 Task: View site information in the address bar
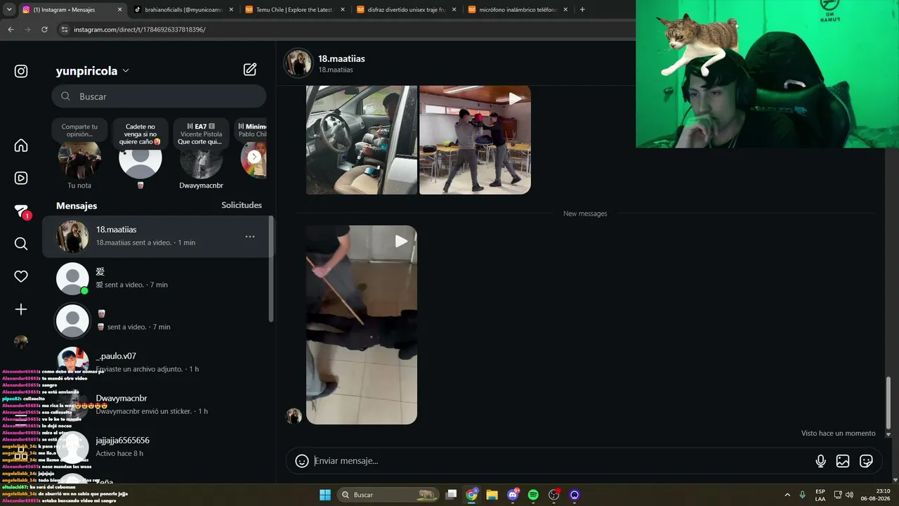pos(65,30)
